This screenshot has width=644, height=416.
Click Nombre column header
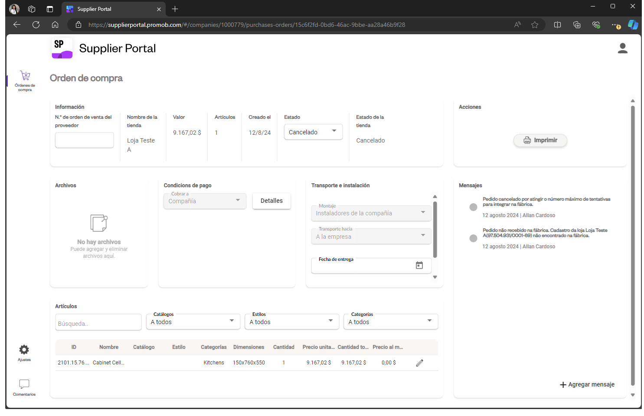point(109,347)
